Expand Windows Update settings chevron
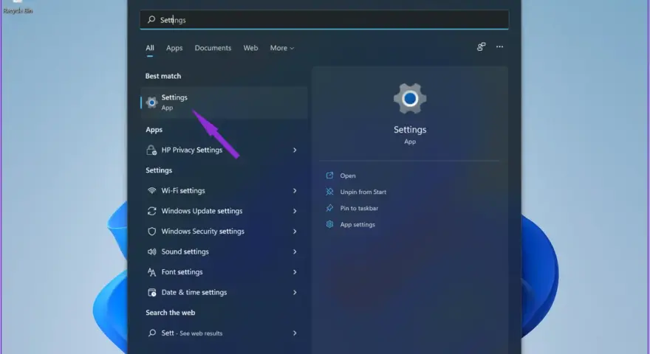This screenshot has height=354, width=650. [x=295, y=211]
